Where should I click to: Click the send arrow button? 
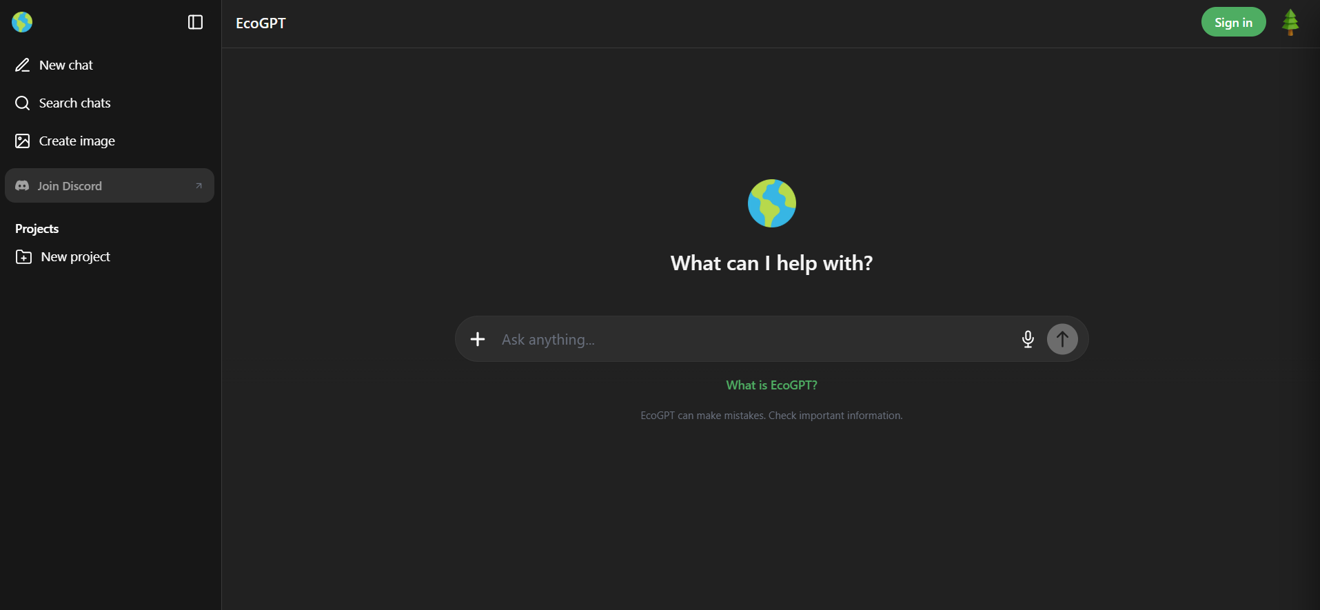pos(1062,339)
